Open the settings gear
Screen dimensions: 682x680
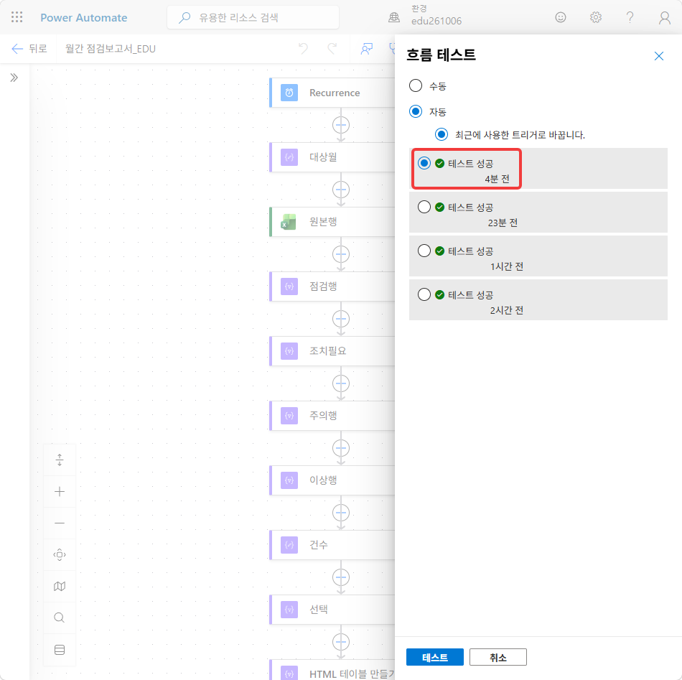(x=595, y=17)
